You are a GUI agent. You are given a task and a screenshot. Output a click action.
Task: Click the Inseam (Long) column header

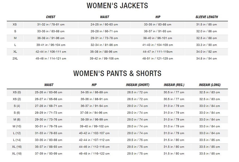210,85
